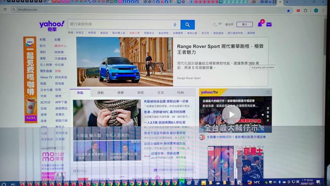Open the volume speaker tray icon

tap(275, 182)
